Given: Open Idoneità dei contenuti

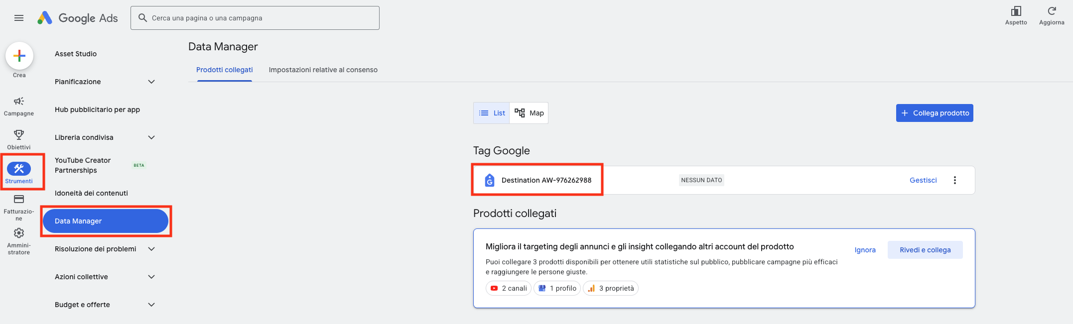Looking at the screenshot, I should click(91, 193).
